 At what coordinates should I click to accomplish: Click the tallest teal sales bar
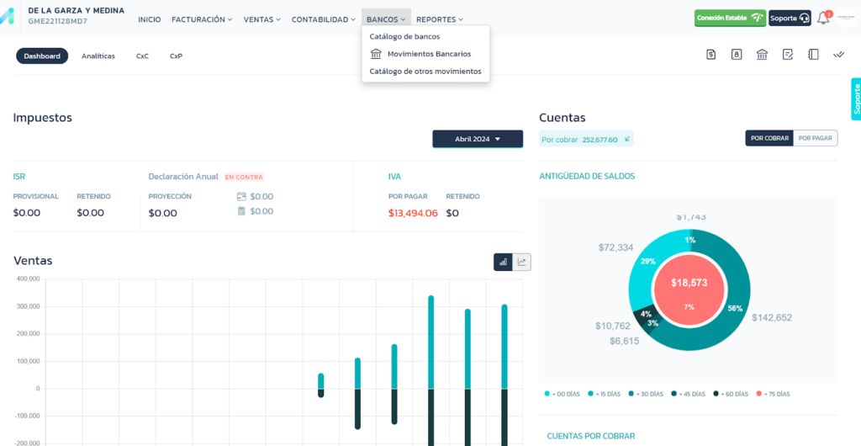431,342
